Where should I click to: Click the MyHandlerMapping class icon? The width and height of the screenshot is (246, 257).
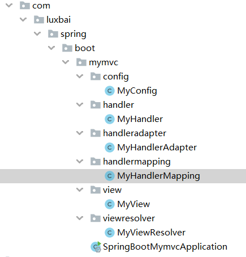pos(110,176)
